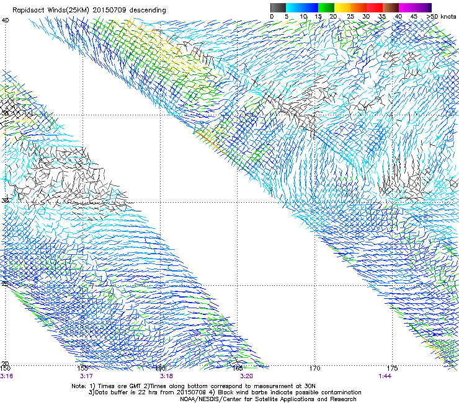This screenshot has width=459, height=403.
Task: Select the longitude axis label '160'
Action: (x=160, y=368)
